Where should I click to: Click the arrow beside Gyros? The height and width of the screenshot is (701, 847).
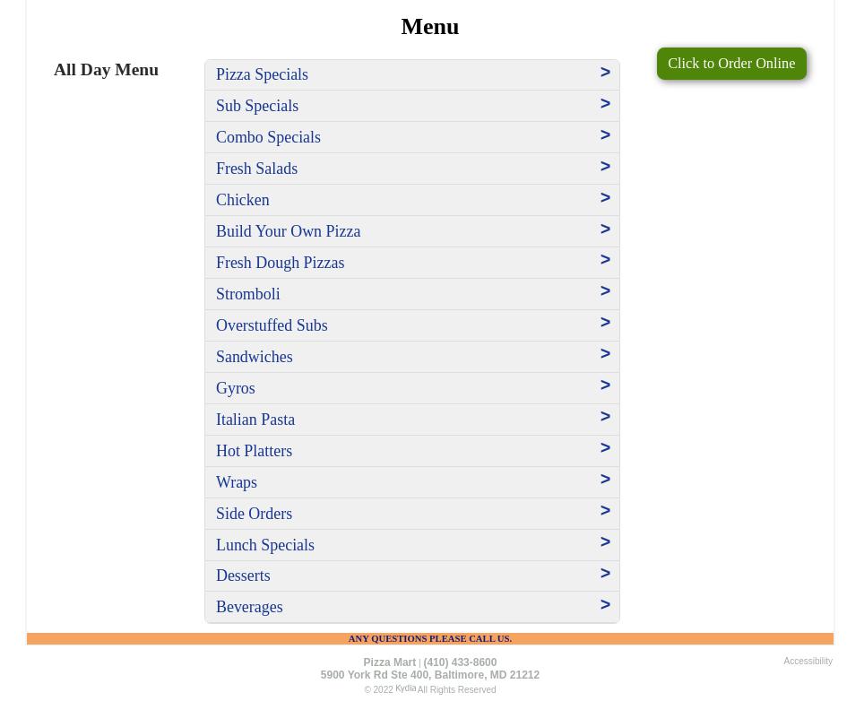605,385
